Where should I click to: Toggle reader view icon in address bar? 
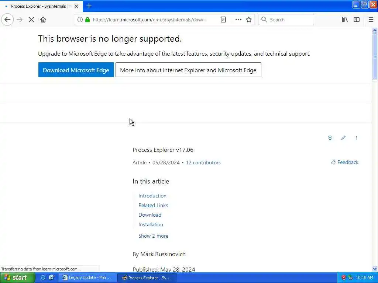click(223, 20)
